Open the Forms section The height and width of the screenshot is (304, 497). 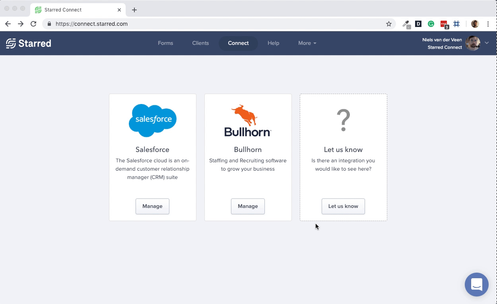coord(165,43)
